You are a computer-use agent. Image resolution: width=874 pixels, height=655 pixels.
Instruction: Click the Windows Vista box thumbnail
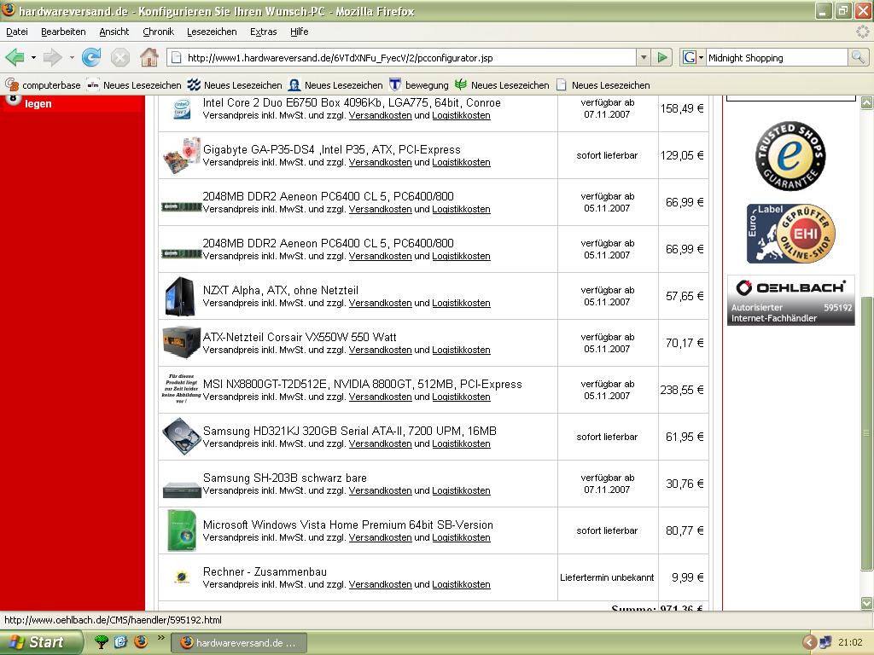click(182, 530)
